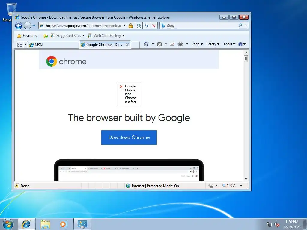
Task: Open the Recycle Bin desktop icon
Action: (9, 12)
